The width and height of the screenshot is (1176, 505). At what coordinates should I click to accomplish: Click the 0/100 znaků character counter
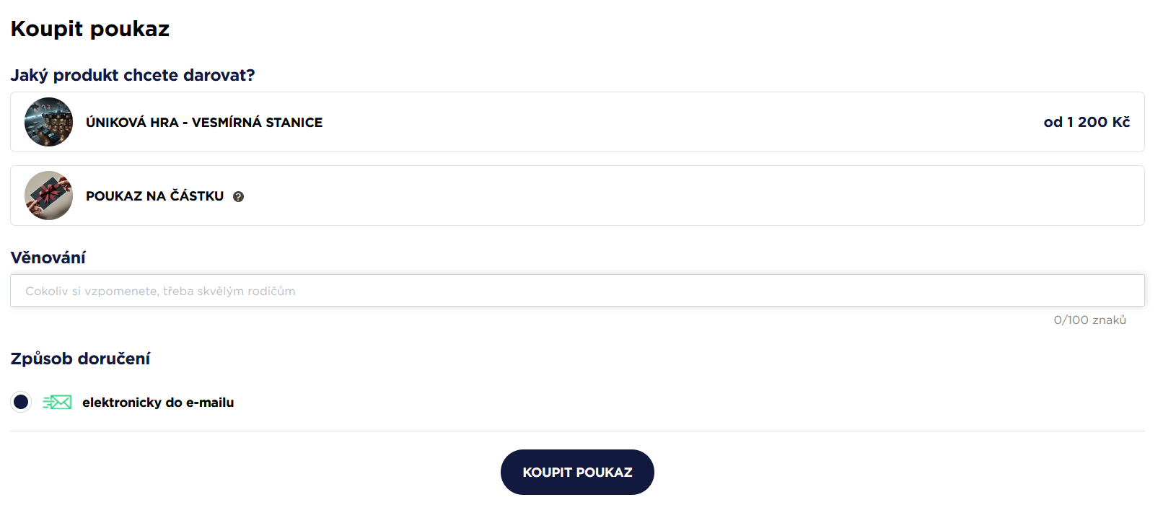[1092, 320]
